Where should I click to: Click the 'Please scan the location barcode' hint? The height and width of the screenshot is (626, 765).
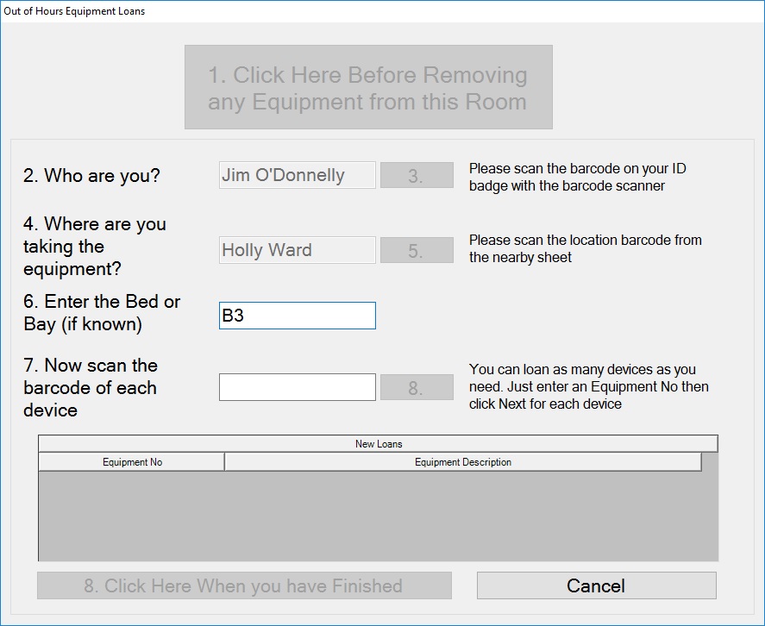pyautogui.click(x=586, y=249)
